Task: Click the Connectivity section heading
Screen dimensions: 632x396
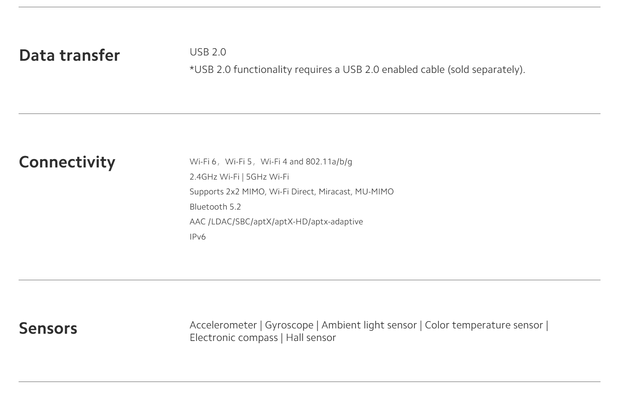Action: click(x=67, y=162)
